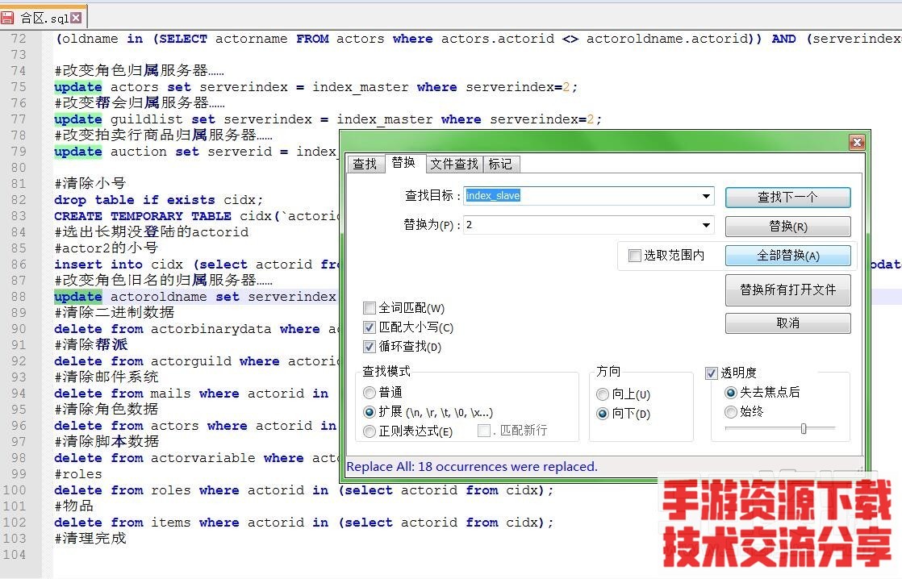
Task: Click 替换所有打开文件 button
Action: 787,289
